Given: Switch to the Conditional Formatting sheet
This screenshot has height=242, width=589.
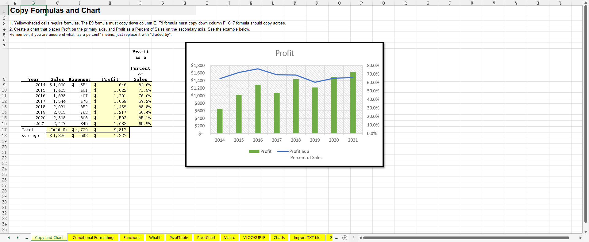Looking at the screenshot, I should coord(93,238).
